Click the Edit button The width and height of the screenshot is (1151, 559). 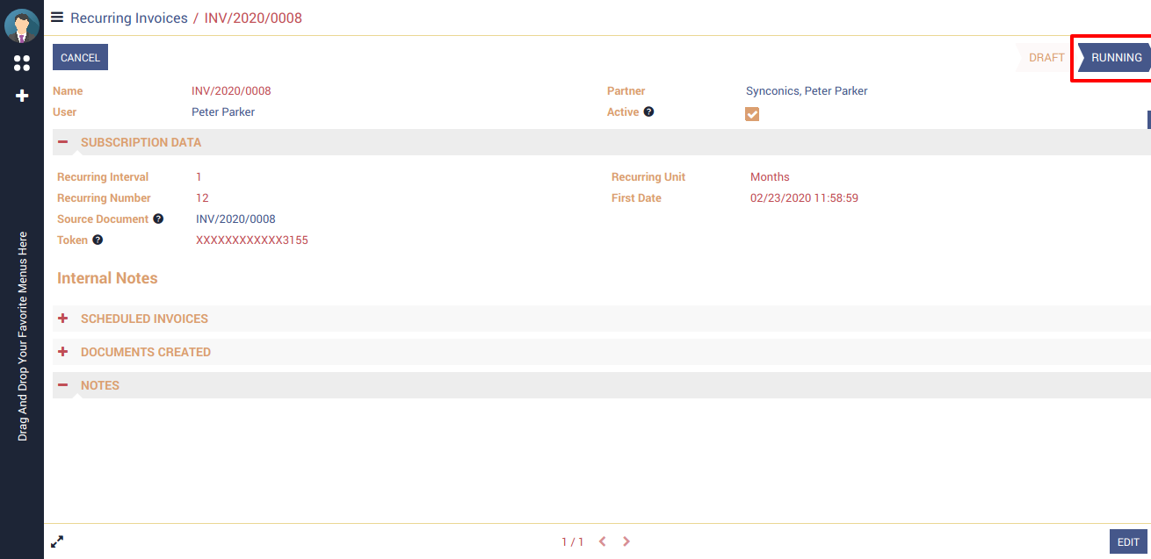click(x=1128, y=542)
